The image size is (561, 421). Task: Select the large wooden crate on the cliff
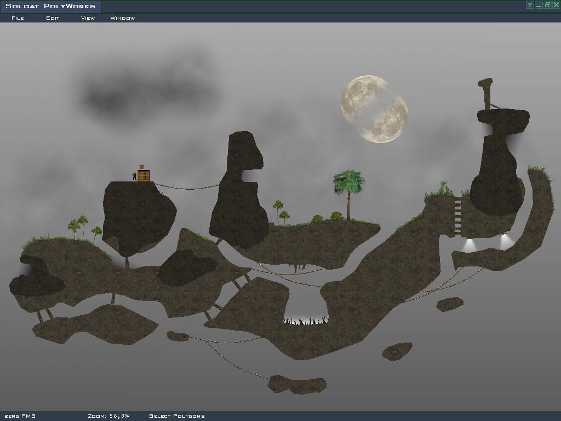144,176
